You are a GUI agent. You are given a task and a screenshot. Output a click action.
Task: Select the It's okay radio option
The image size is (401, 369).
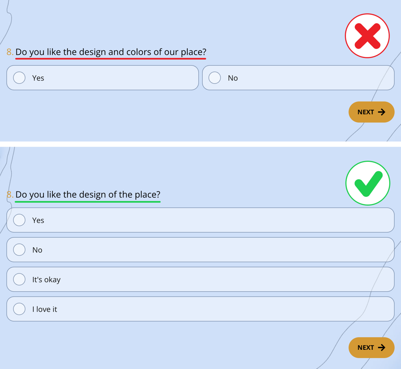point(19,279)
